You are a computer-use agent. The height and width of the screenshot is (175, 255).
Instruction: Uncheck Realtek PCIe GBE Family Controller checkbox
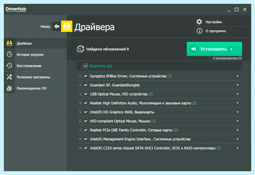tap(85, 130)
